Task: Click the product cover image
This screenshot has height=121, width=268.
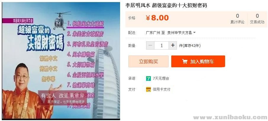Action: coord(61,60)
